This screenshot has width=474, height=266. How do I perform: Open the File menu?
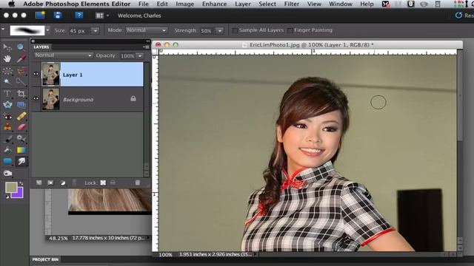[143, 4]
